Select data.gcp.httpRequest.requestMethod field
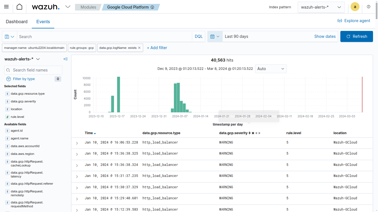Viewport: 378px width, 212px height. pos(27,204)
